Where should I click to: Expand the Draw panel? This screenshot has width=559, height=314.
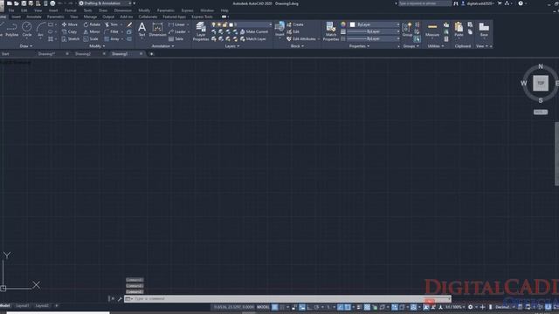point(25,46)
